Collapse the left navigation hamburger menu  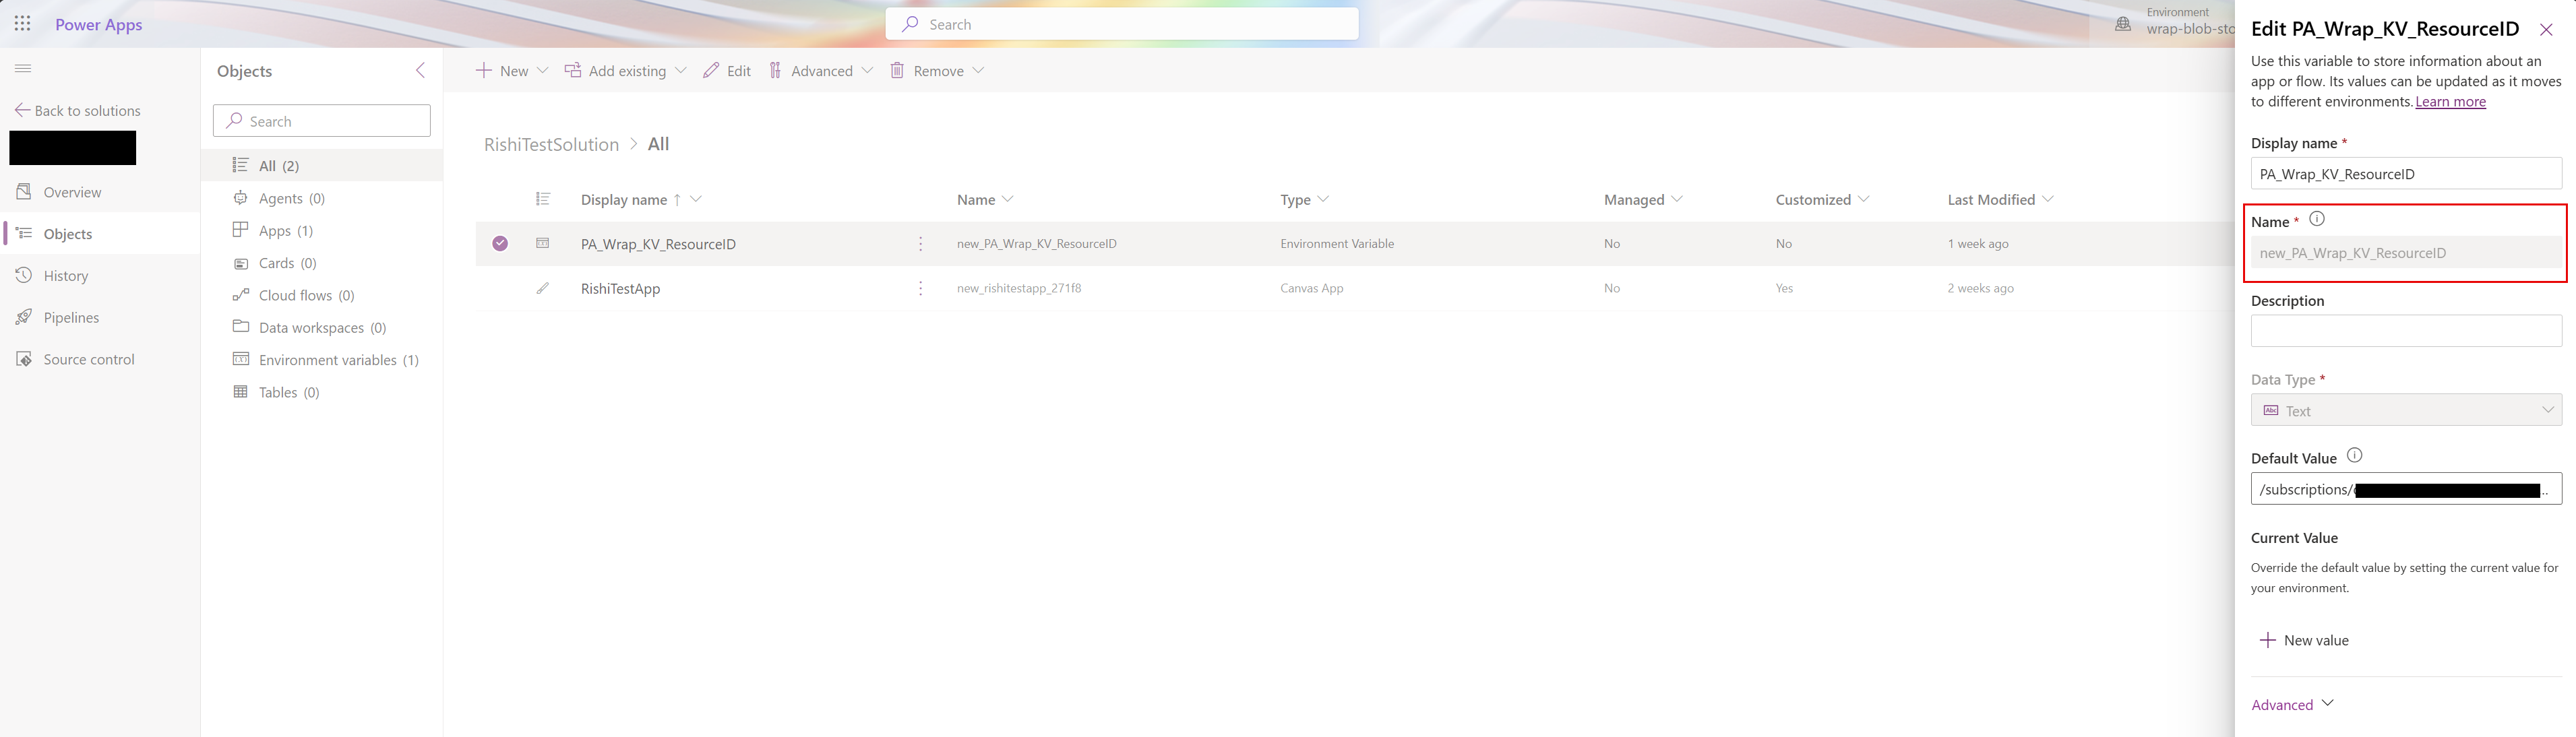(x=23, y=68)
